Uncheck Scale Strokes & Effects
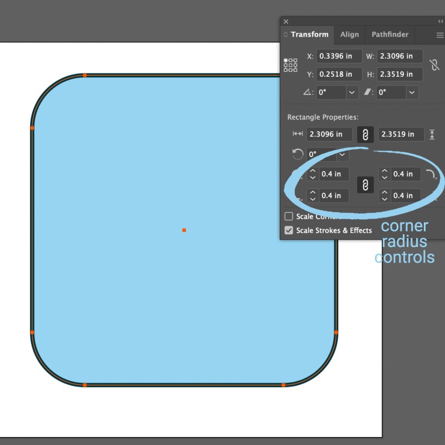The width and height of the screenshot is (445, 445). 289,230
